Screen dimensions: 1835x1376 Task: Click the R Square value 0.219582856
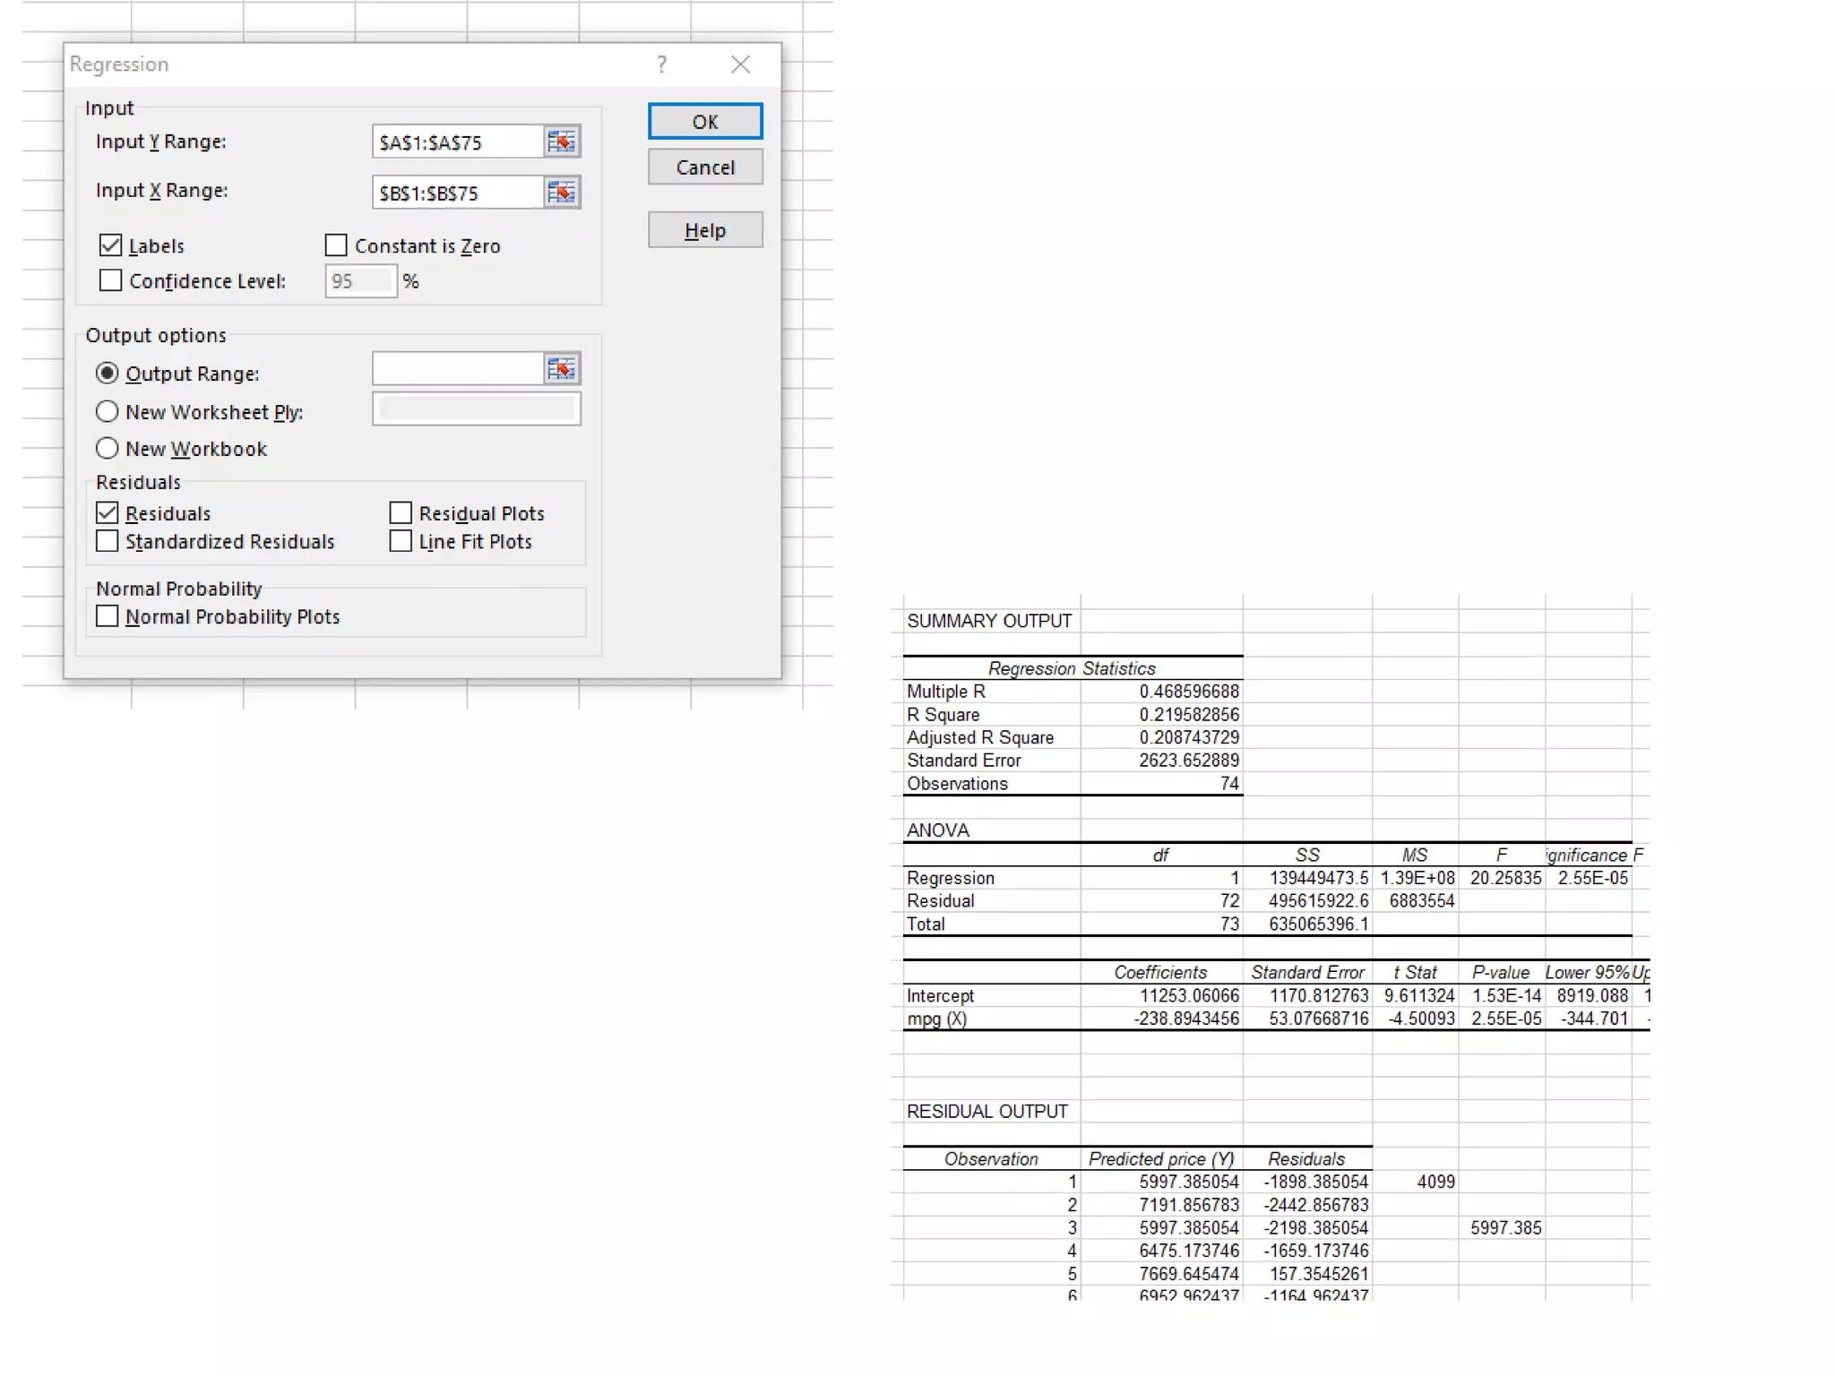1161,715
